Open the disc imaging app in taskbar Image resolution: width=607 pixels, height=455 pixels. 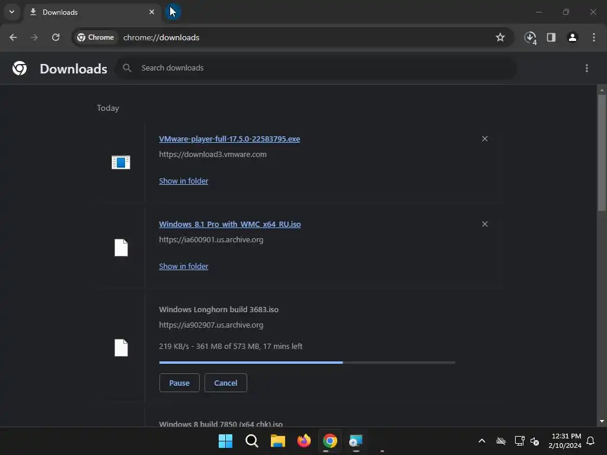356,441
